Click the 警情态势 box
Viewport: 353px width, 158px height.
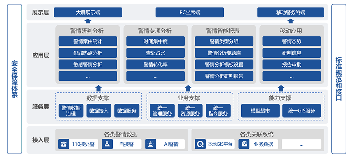point(292,41)
